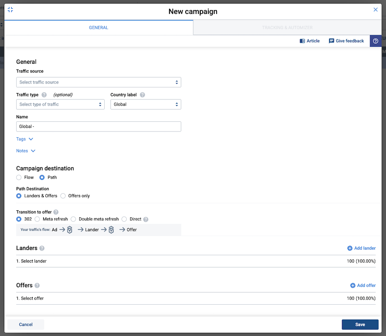Click the Landers section help icon
This screenshot has height=336, width=386.
[42, 248]
